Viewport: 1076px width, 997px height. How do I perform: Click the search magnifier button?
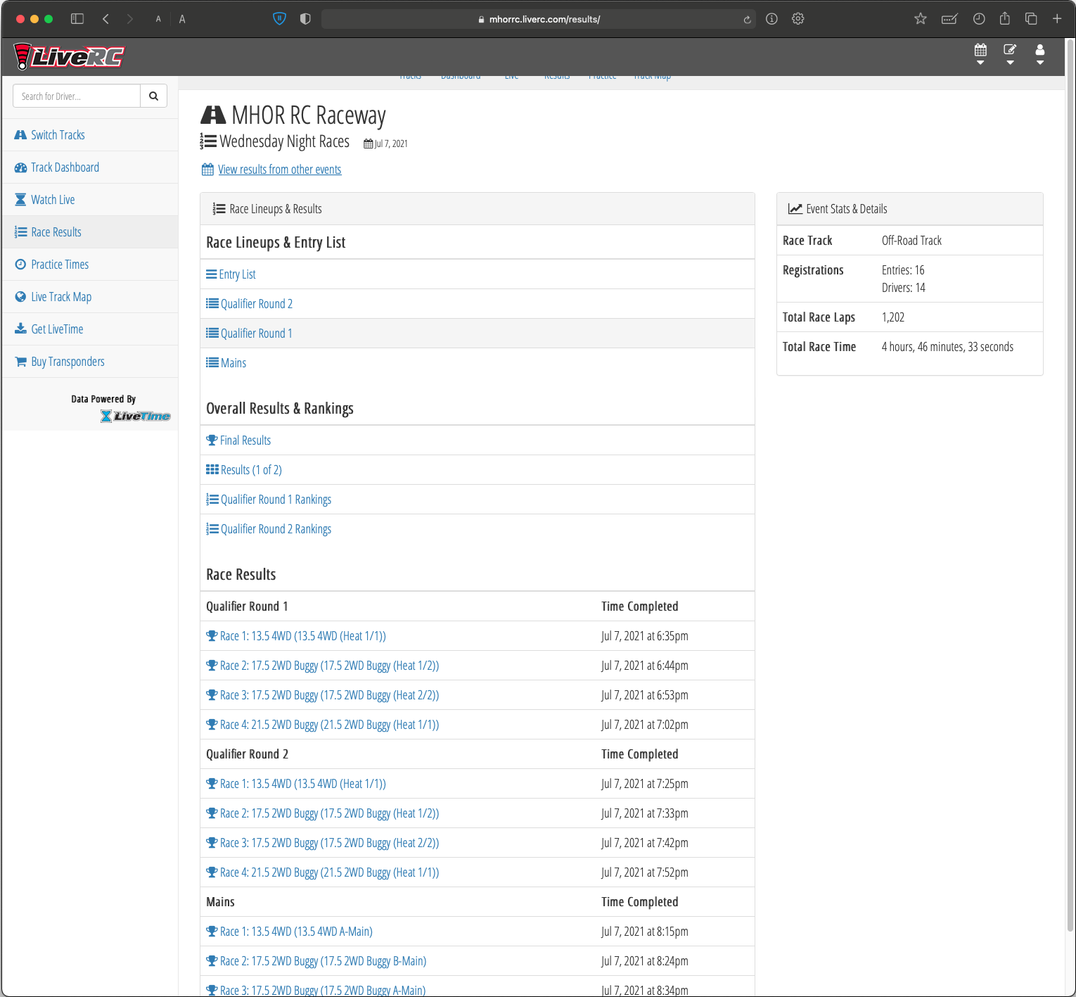point(153,96)
